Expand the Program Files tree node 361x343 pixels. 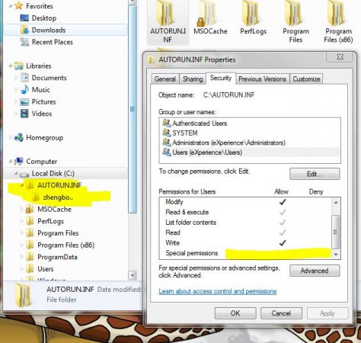click(21, 233)
